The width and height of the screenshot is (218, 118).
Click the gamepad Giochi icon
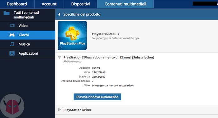pos(12,35)
